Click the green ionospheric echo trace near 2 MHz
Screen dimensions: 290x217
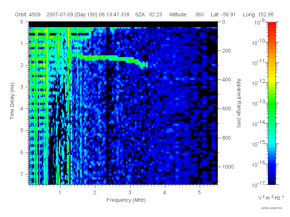coord(96,58)
